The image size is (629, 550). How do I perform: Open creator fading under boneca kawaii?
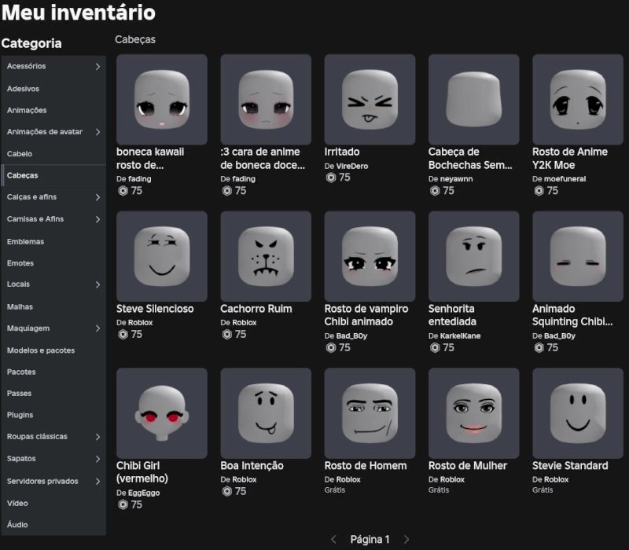140,179
